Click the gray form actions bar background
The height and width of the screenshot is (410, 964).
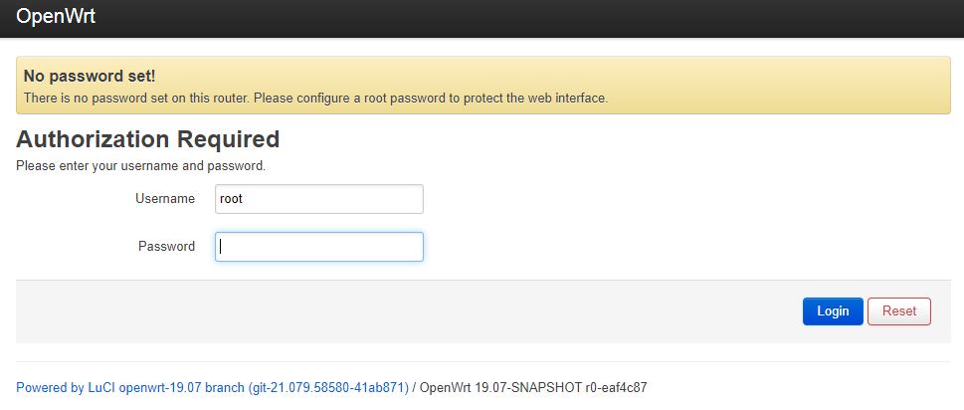tap(406, 311)
